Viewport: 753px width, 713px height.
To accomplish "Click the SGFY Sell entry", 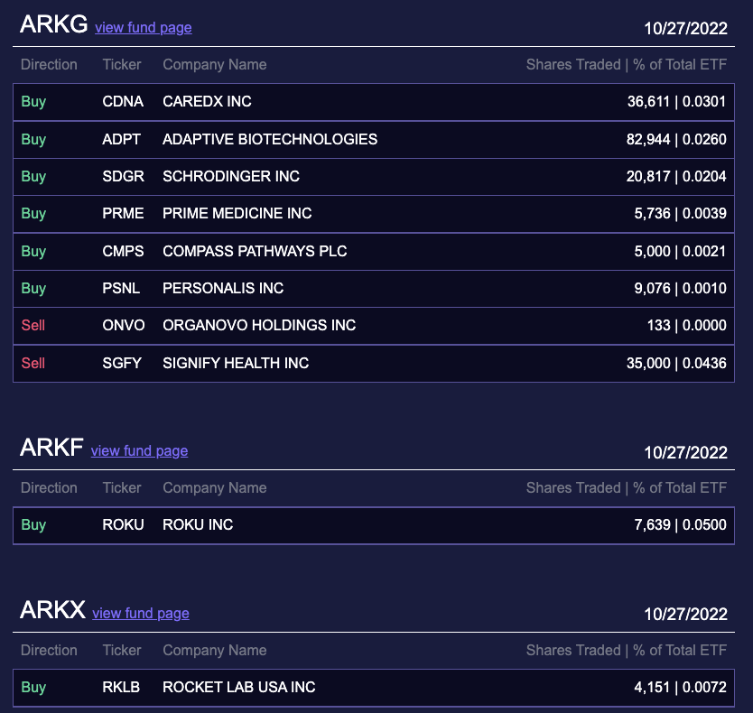I will point(33,363).
